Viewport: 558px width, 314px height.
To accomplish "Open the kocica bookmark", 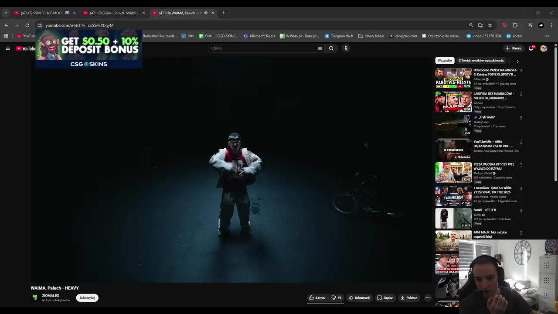I will coord(514,36).
